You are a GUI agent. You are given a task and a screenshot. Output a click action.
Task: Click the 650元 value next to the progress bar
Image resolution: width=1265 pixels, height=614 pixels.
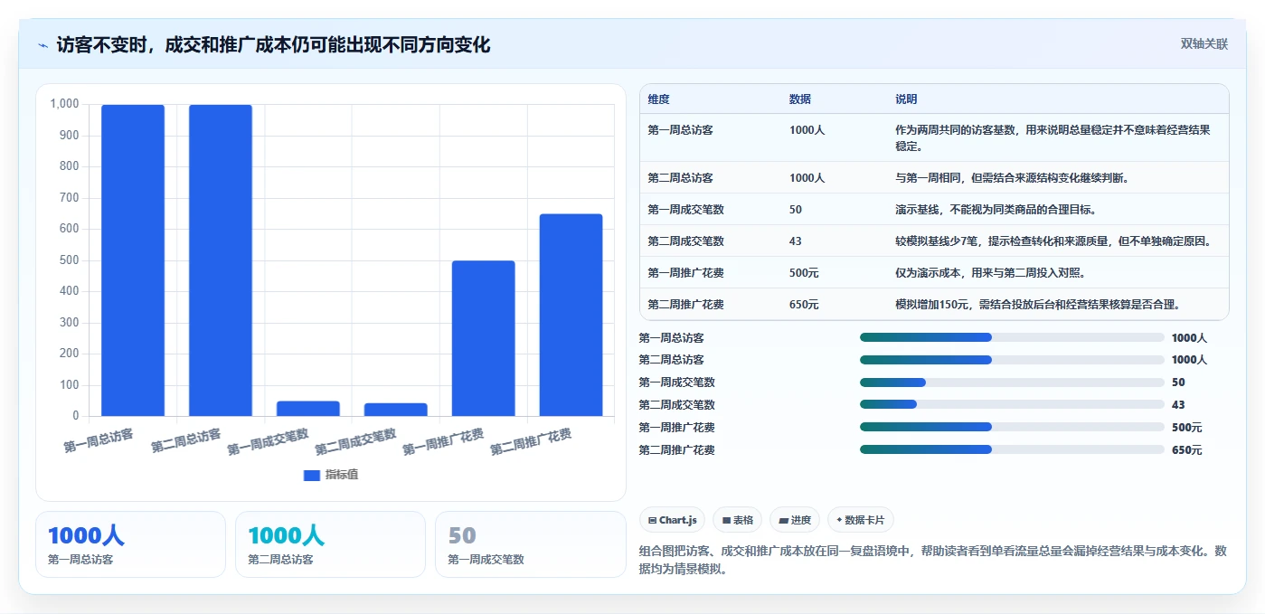coord(1187,450)
